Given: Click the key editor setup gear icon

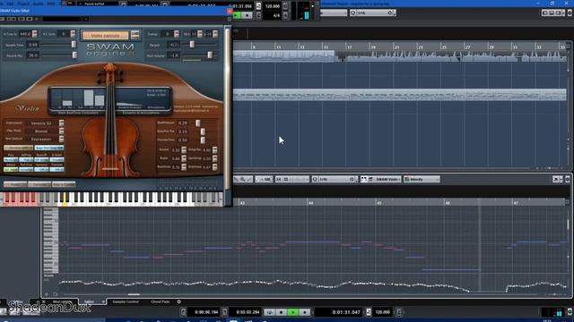Looking at the screenshot, I should [x=568, y=179].
